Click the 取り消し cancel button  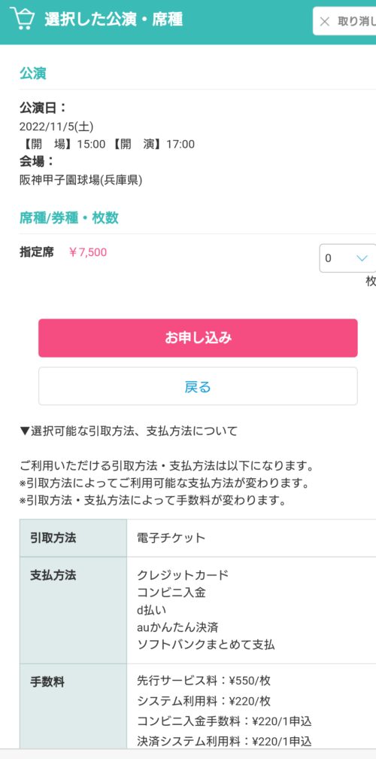click(x=344, y=21)
